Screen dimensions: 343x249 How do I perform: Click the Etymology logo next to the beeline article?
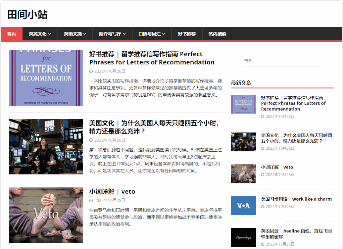(243, 238)
